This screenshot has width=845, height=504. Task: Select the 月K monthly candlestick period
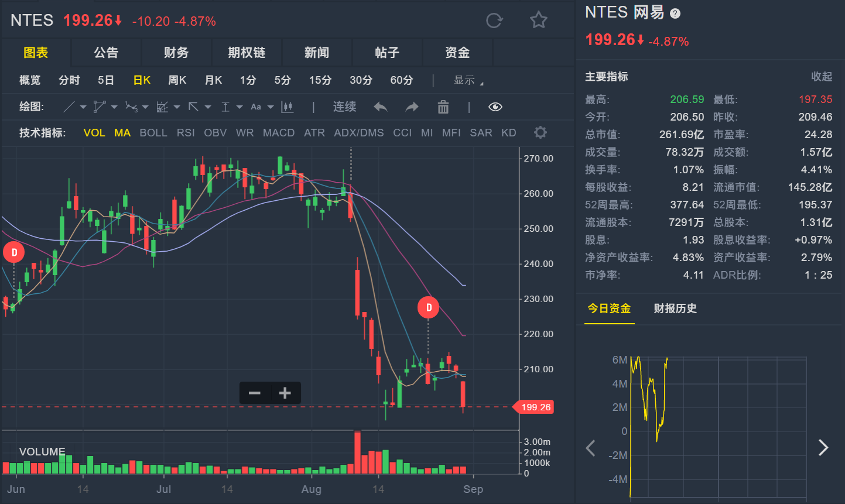click(214, 80)
